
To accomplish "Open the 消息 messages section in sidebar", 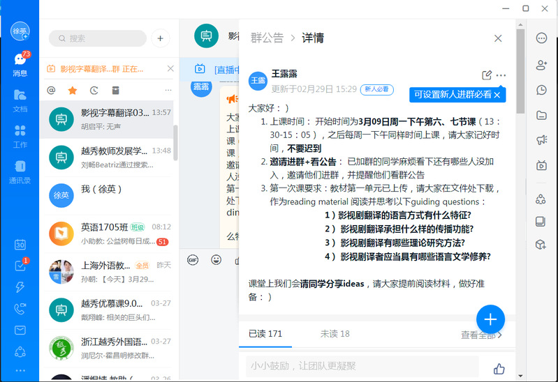I will (x=20, y=64).
